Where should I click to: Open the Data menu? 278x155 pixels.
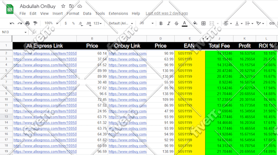(x=87, y=13)
